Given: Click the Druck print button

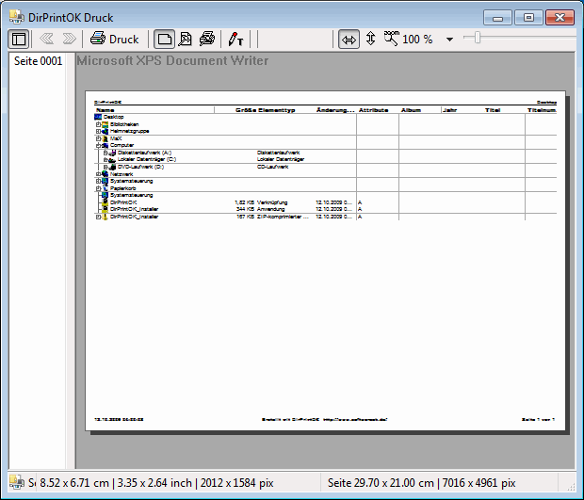Looking at the screenshot, I should click(115, 40).
